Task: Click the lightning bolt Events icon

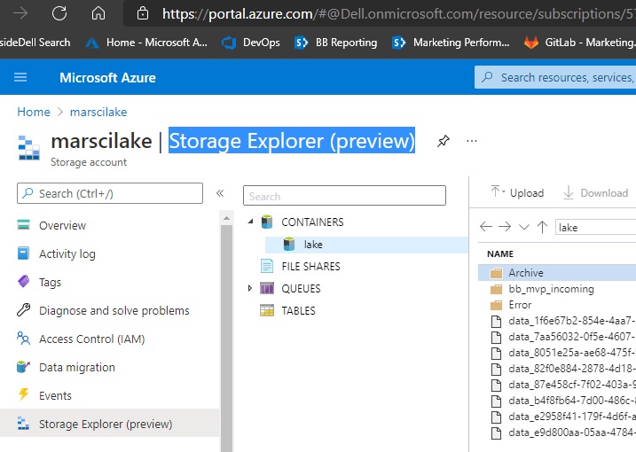Action: tap(24, 394)
